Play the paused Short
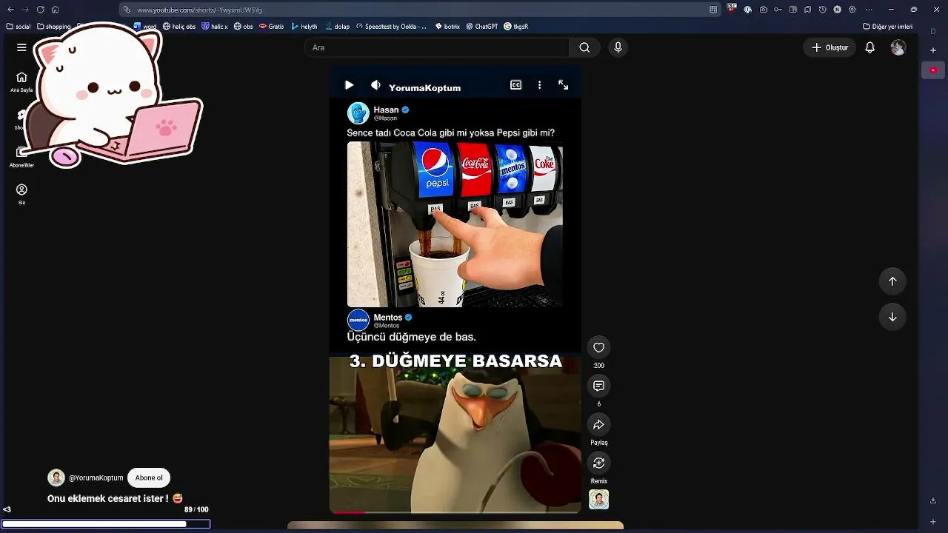Screen dimensions: 948x533 tap(349, 85)
